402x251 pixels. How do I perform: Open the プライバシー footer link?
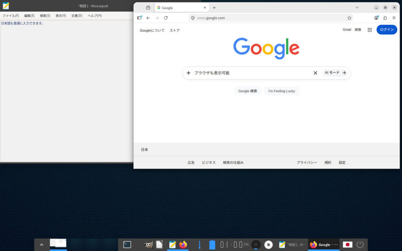(307, 163)
